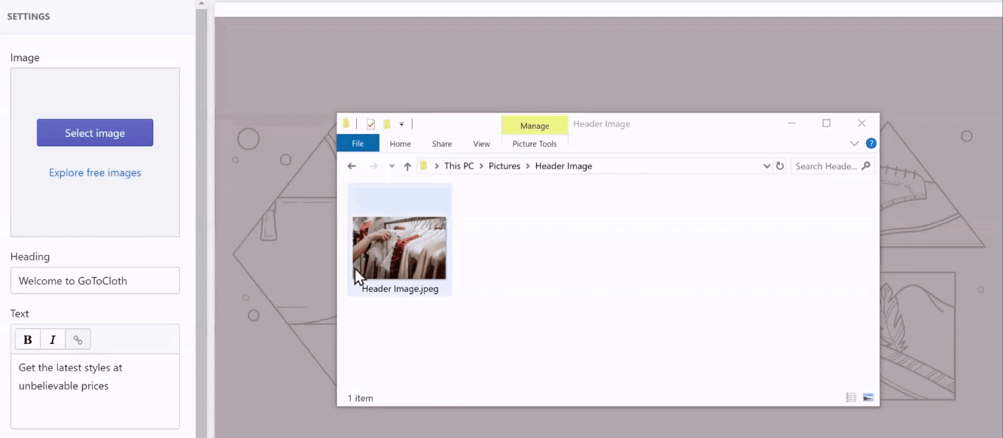The image size is (1003, 438).
Task: Maximize the Header Image window
Action: pos(826,123)
